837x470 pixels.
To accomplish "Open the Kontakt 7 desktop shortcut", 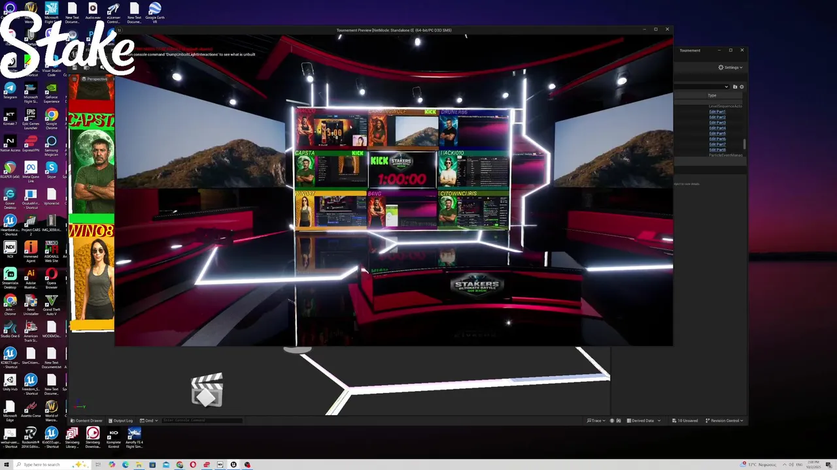I will 10,117.
